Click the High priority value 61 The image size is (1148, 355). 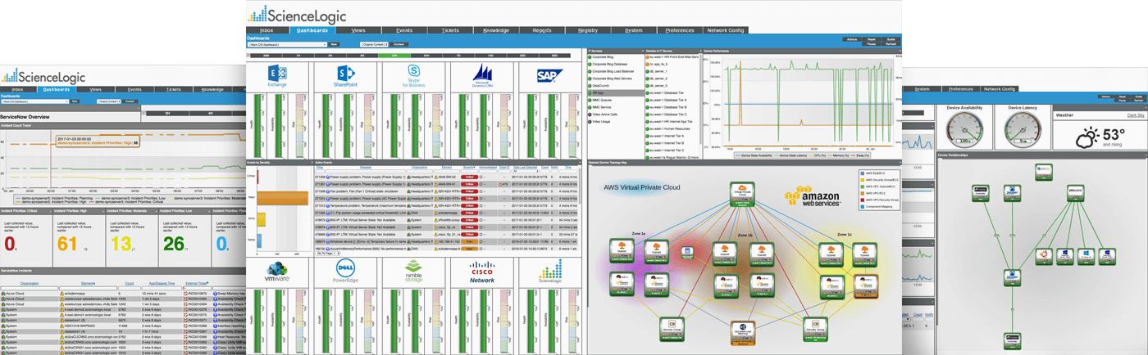[x=67, y=244]
